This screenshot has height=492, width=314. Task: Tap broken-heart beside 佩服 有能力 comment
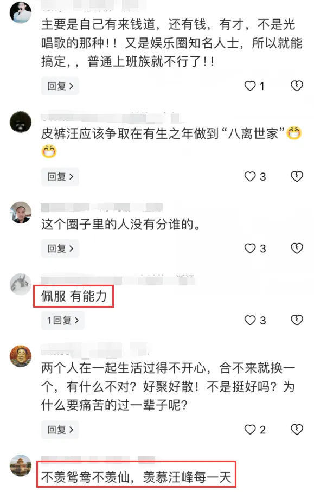pos(297,321)
